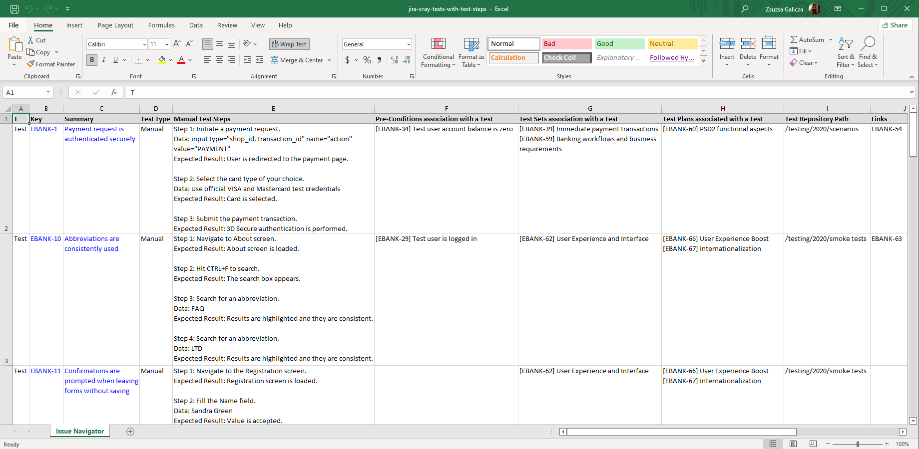
Task: Click the Format as Table icon
Action: point(471,53)
